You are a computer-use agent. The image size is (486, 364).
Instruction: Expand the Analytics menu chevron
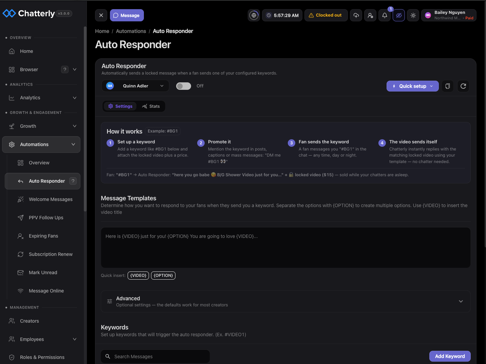pos(75,98)
